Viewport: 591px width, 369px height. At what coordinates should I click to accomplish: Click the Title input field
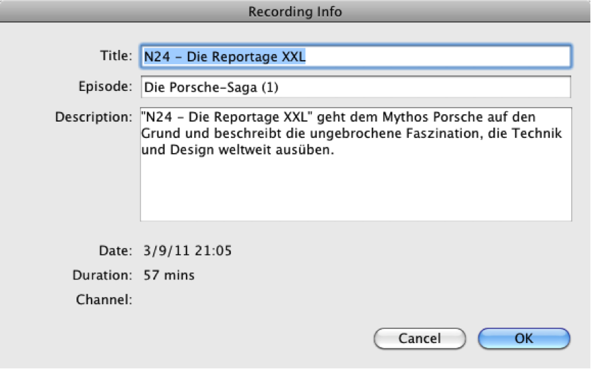pyautogui.click(x=356, y=57)
